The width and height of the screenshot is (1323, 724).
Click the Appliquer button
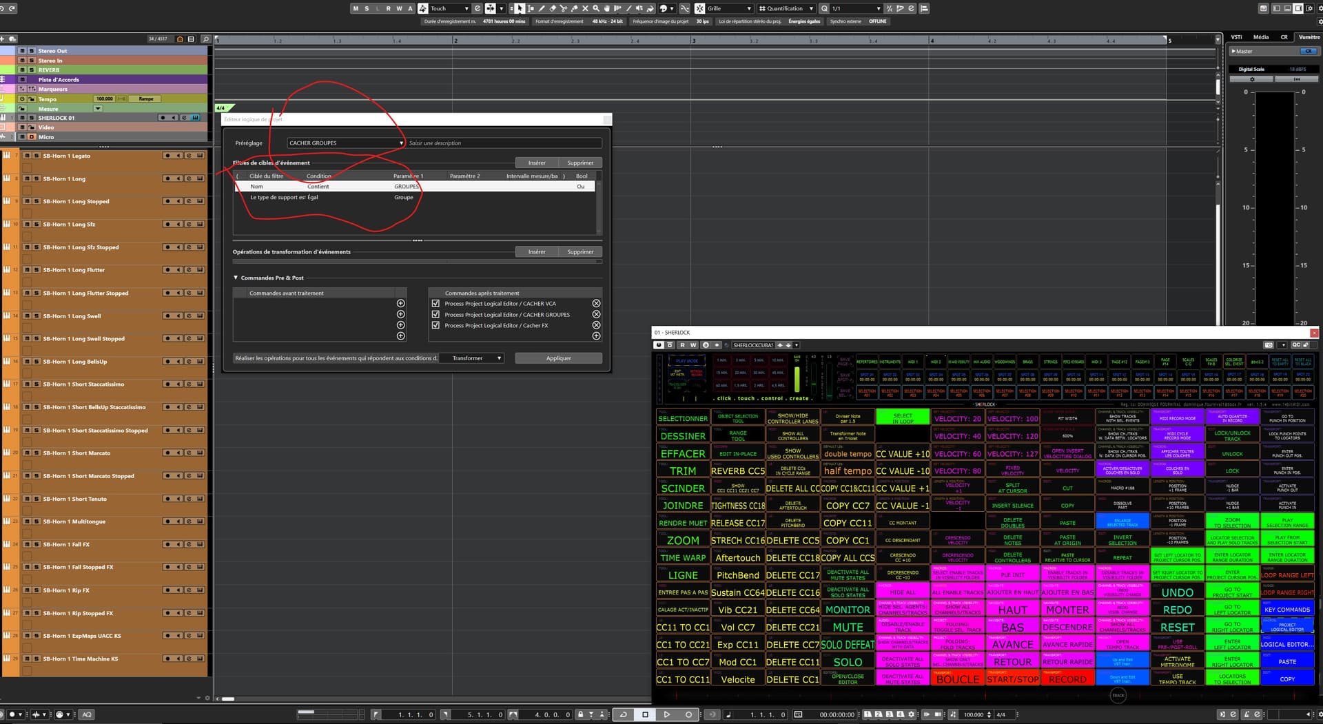coord(558,358)
